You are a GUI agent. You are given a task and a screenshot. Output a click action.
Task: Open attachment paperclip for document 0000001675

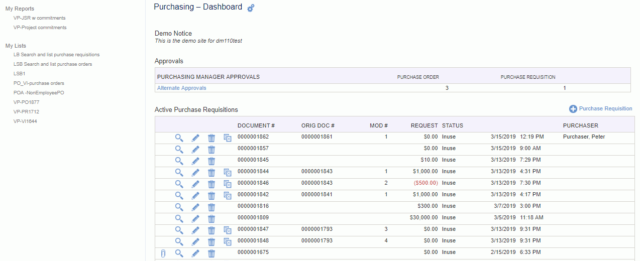163,253
